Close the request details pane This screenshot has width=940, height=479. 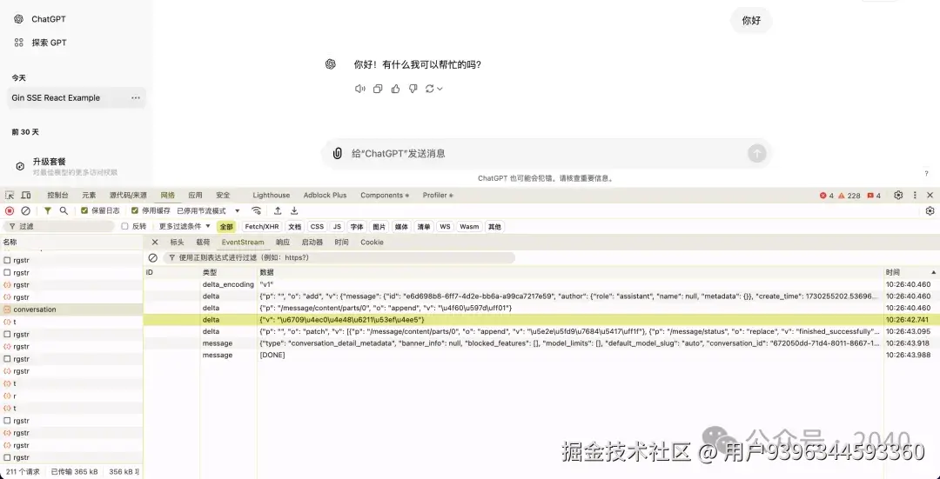coord(155,242)
